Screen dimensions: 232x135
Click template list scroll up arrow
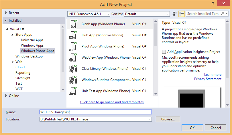[x=156, y=21]
